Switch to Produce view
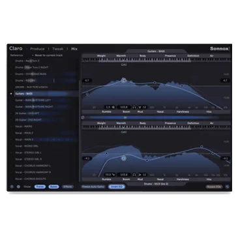The width and height of the screenshot is (238, 238). (37, 49)
